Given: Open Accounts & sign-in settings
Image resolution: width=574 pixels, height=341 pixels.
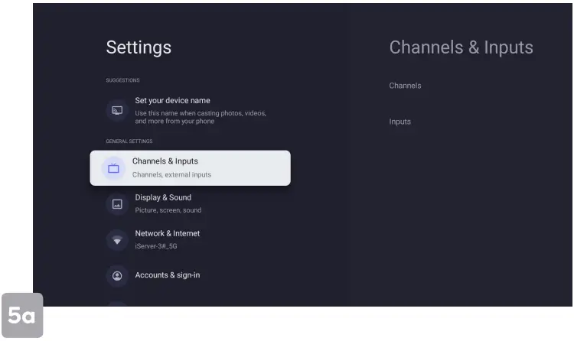Looking at the screenshot, I should coord(167,275).
